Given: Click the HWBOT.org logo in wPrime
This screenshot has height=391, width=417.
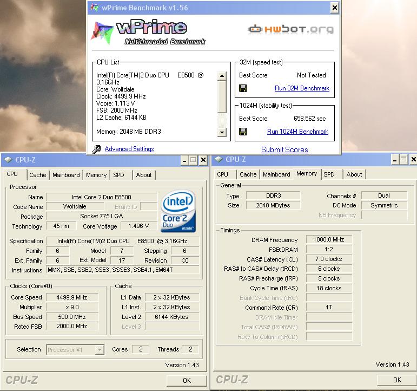Looking at the screenshot, I should tap(290, 29).
